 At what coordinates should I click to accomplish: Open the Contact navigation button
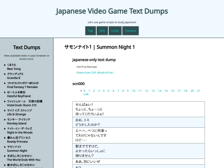[x=130, y=31]
